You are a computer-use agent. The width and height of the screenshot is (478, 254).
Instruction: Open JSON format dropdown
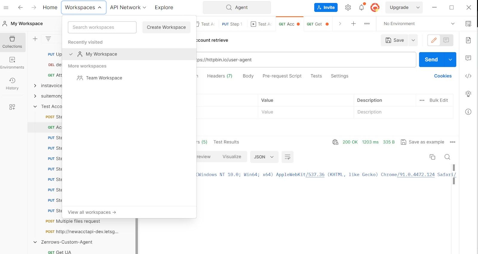pyautogui.click(x=264, y=157)
